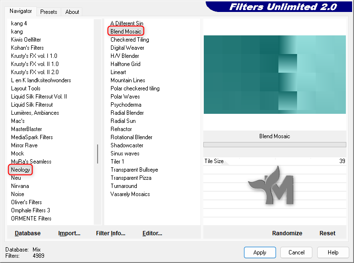Select the plain 'kang' category
Screen dimensions: 354x263
[x=17, y=32]
